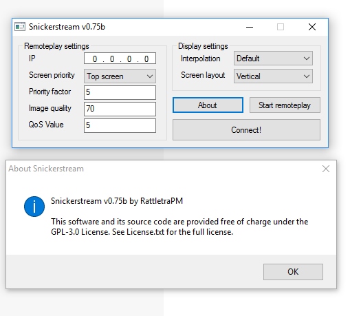Click into the IP address field
The width and height of the screenshot is (350, 316).
[x=120, y=59]
